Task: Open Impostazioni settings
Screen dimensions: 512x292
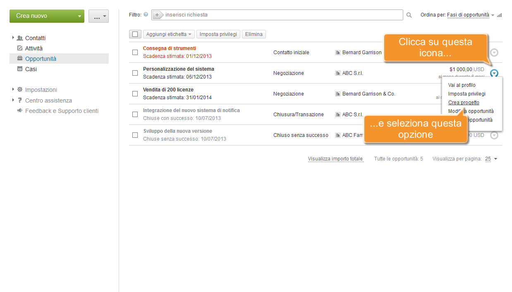Action: [41, 90]
